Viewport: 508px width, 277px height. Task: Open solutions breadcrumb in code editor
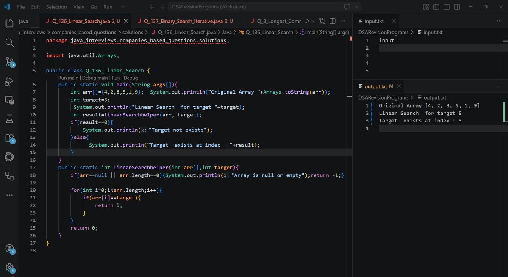[133, 32]
